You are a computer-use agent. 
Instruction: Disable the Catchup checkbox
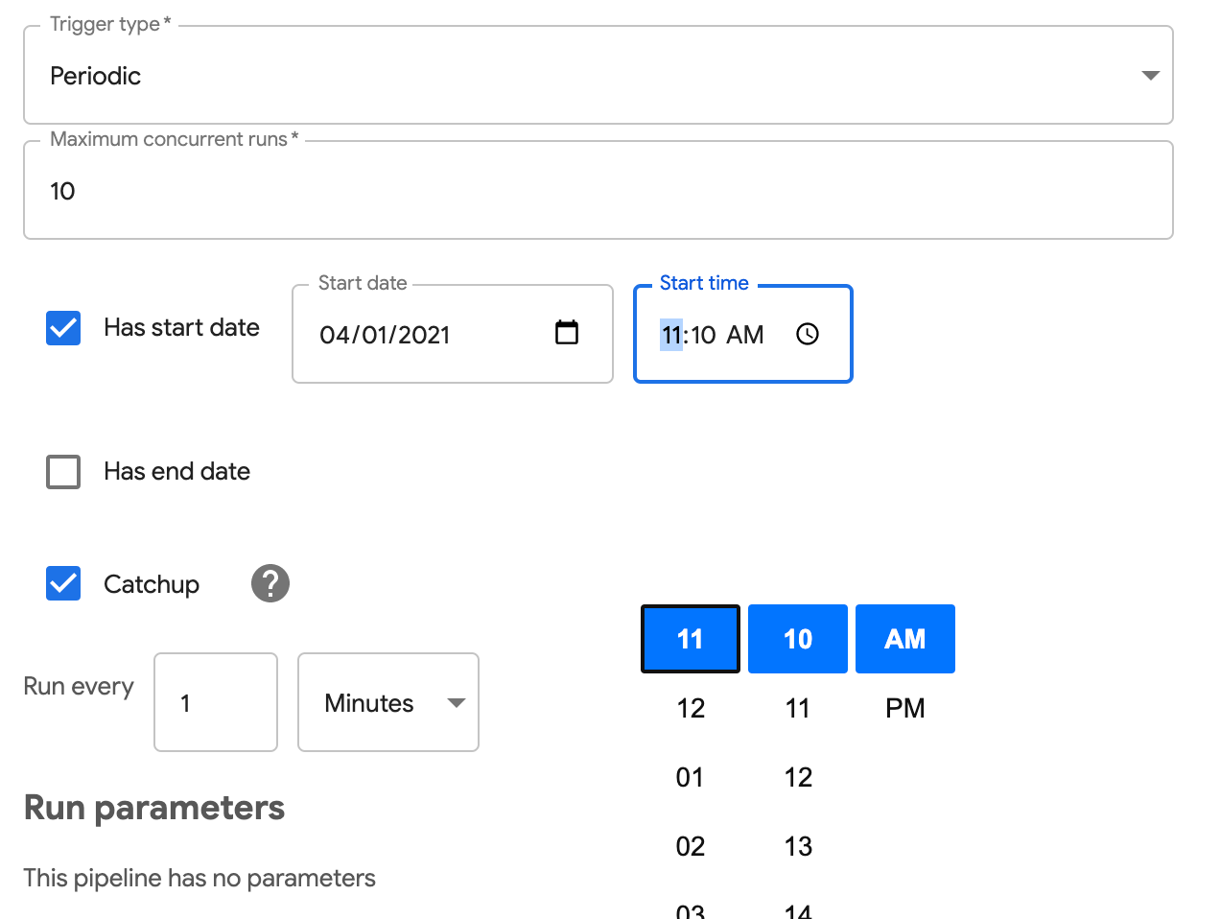pyautogui.click(x=63, y=583)
